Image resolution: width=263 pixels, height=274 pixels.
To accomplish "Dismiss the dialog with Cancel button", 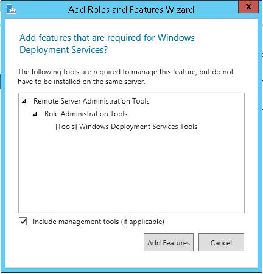I will (221, 242).
